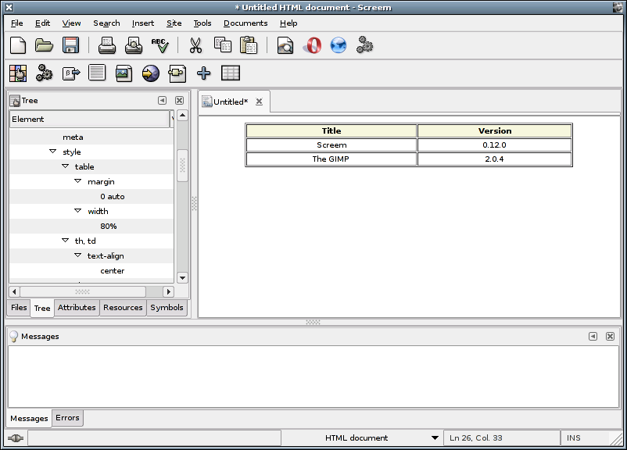This screenshot has width=627, height=450.
Task: Open a file with the folder icon
Action: (x=44, y=45)
